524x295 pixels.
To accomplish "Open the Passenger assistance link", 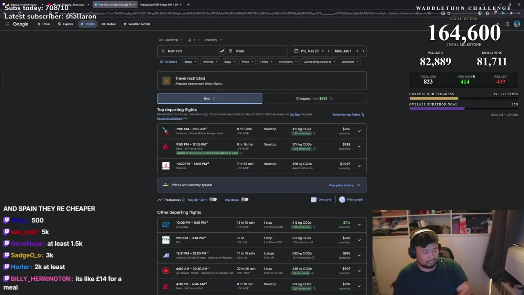I will (x=169, y=118).
